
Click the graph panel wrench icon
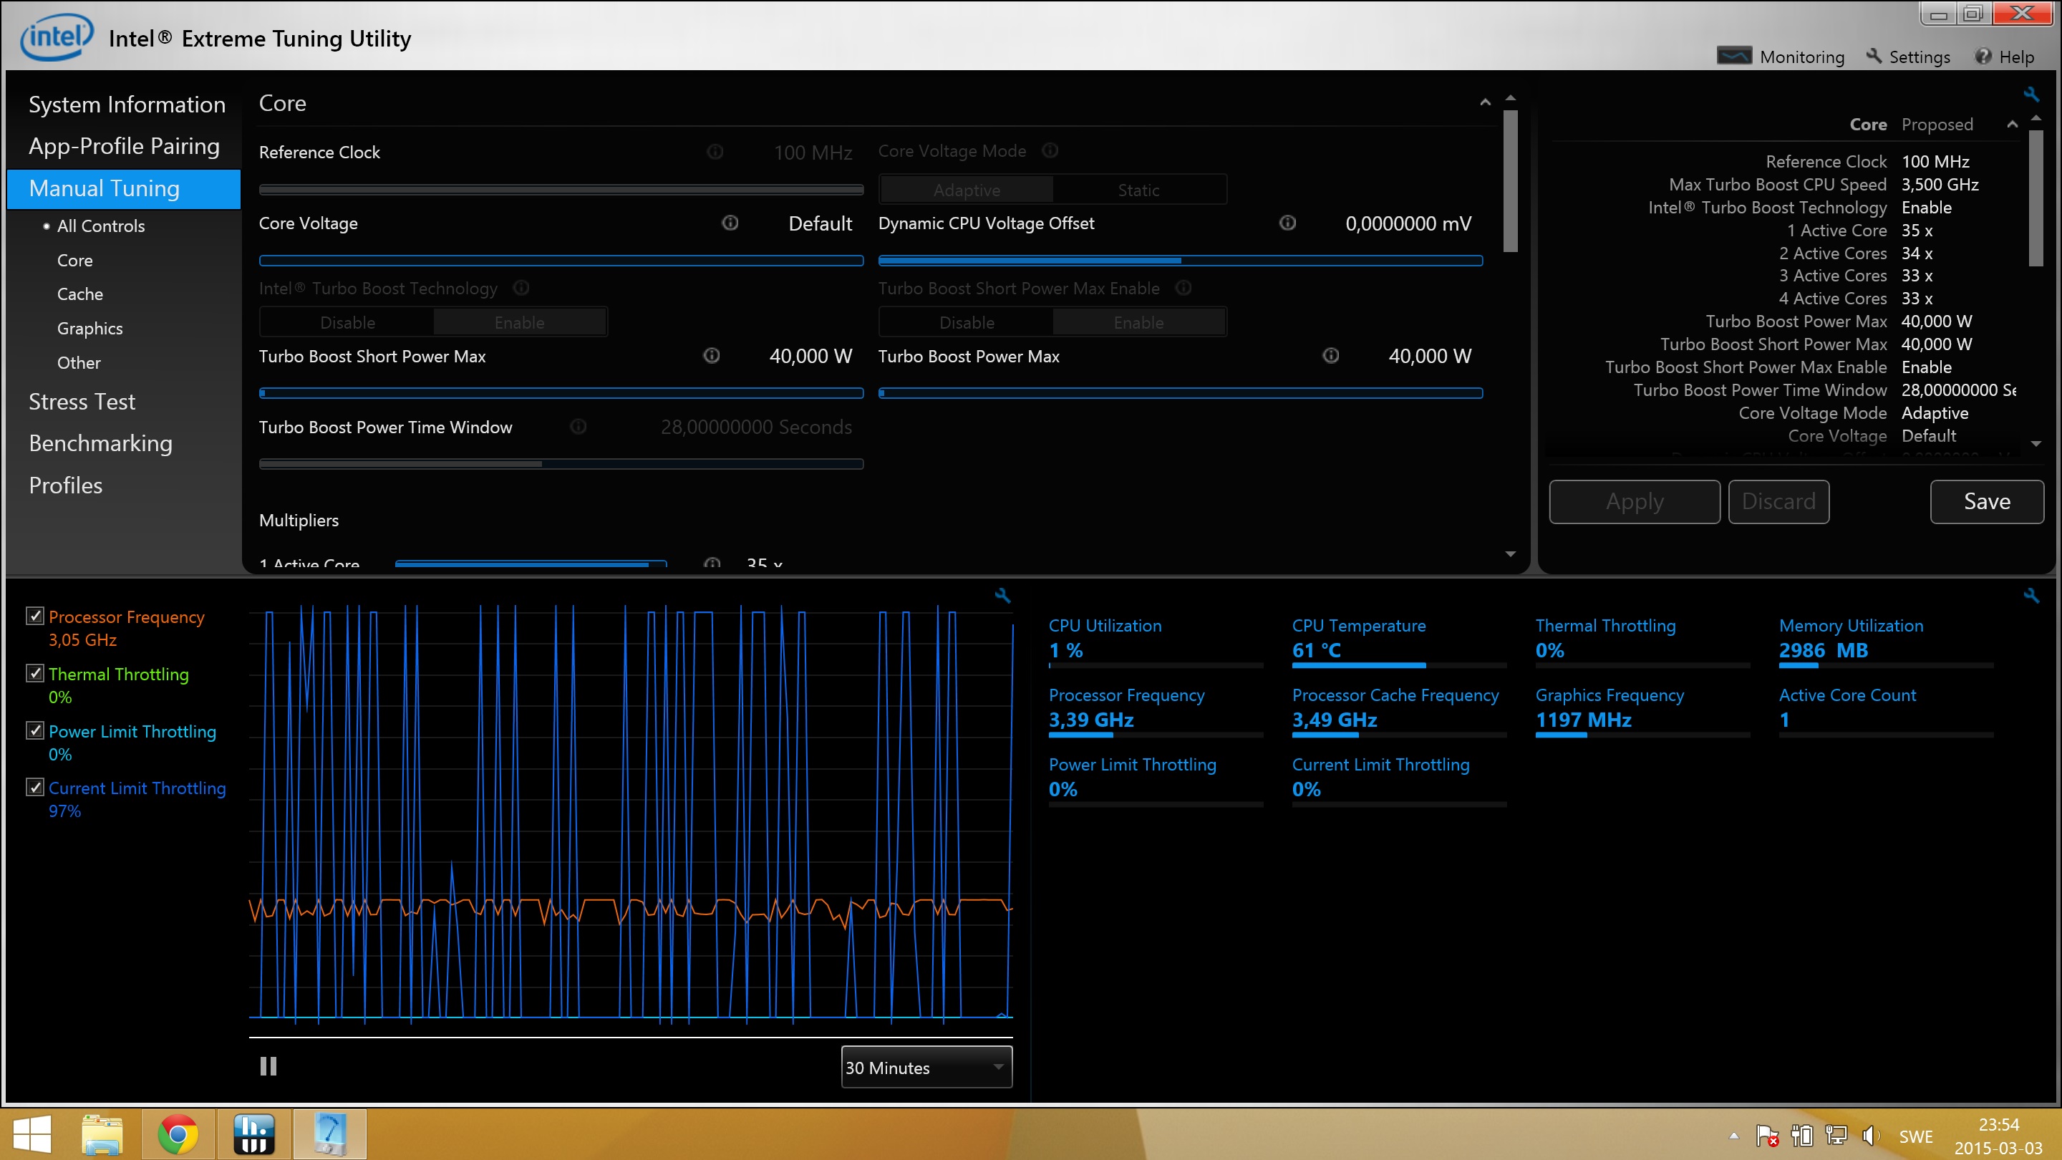tap(1002, 596)
